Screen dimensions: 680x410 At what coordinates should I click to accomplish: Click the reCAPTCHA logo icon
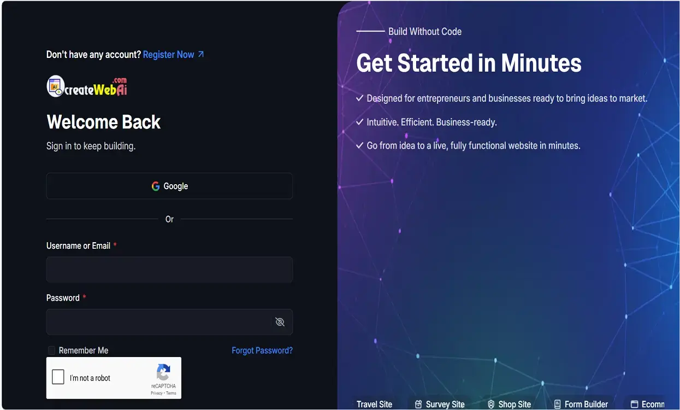click(x=163, y=373)
